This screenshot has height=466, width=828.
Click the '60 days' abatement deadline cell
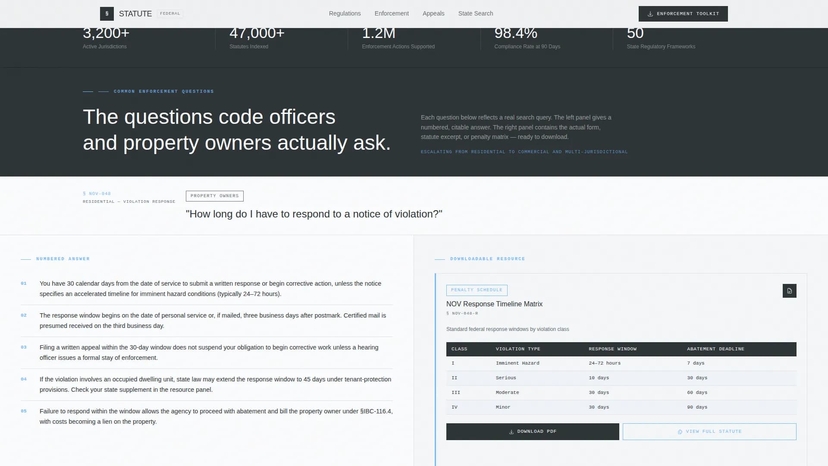[x=697, y=393]
